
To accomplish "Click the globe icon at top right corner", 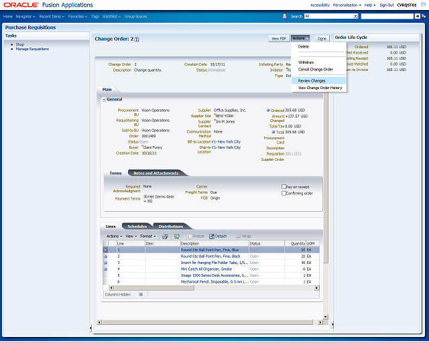I will pos(423,5).
